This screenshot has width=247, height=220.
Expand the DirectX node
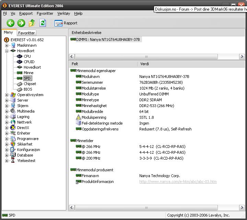point(7,128)
